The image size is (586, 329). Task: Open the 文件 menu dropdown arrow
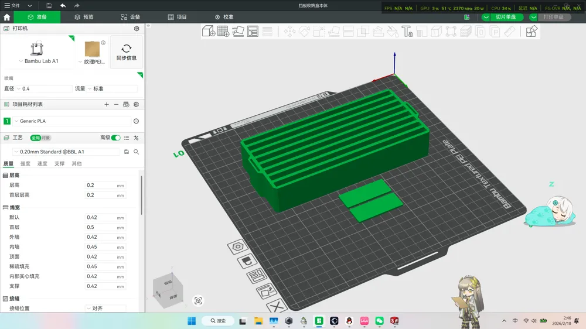pos(30,6)
